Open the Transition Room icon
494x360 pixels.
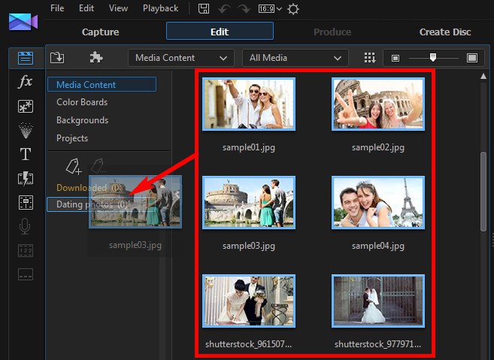pyautogui.click(x=26, y=179)
